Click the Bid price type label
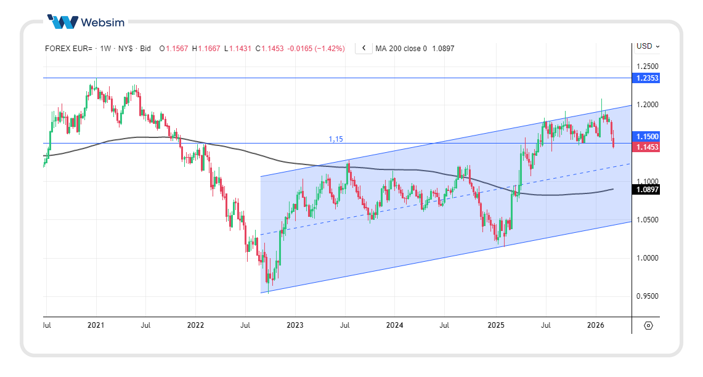 (145, 48)
